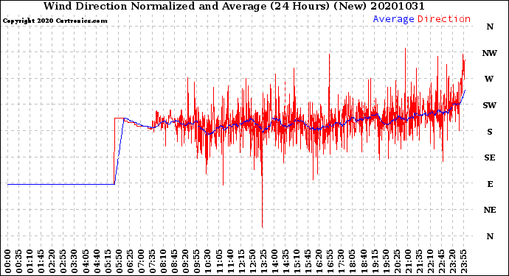
Task: Click the 16:55 time label
Action: click(330, 261)
